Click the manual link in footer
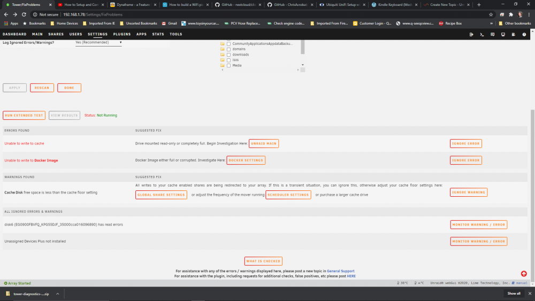This screenshot has width=535, height=301. click(x=521, y=283)
